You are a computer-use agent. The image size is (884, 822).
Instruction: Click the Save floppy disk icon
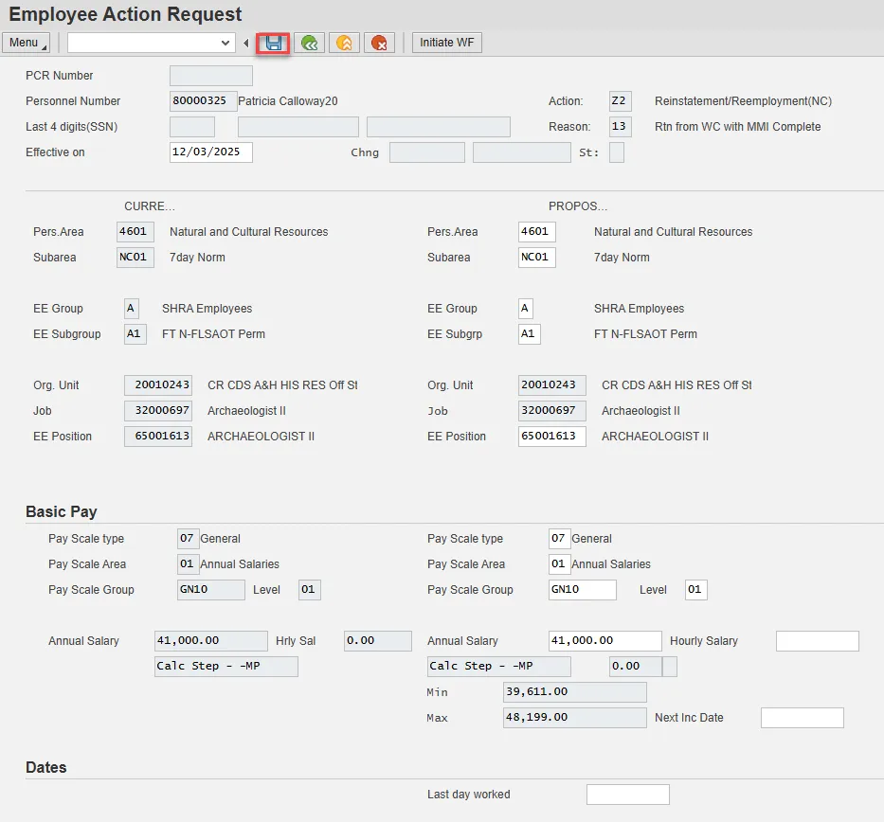coord(274,43)
